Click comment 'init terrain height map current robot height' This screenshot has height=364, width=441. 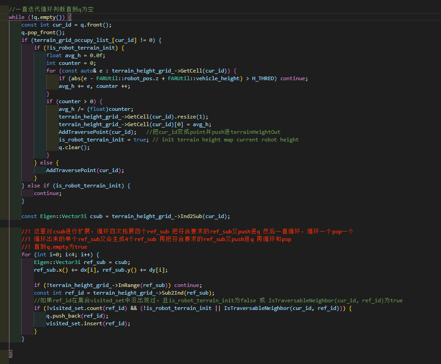coord(225,140)
